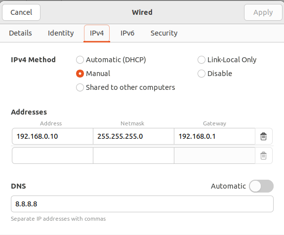Image resolution: width=284 pixels, height=235 pixels.
Task: Edit the 192.168.0.10 address field
Action: [x=52, y=136]
